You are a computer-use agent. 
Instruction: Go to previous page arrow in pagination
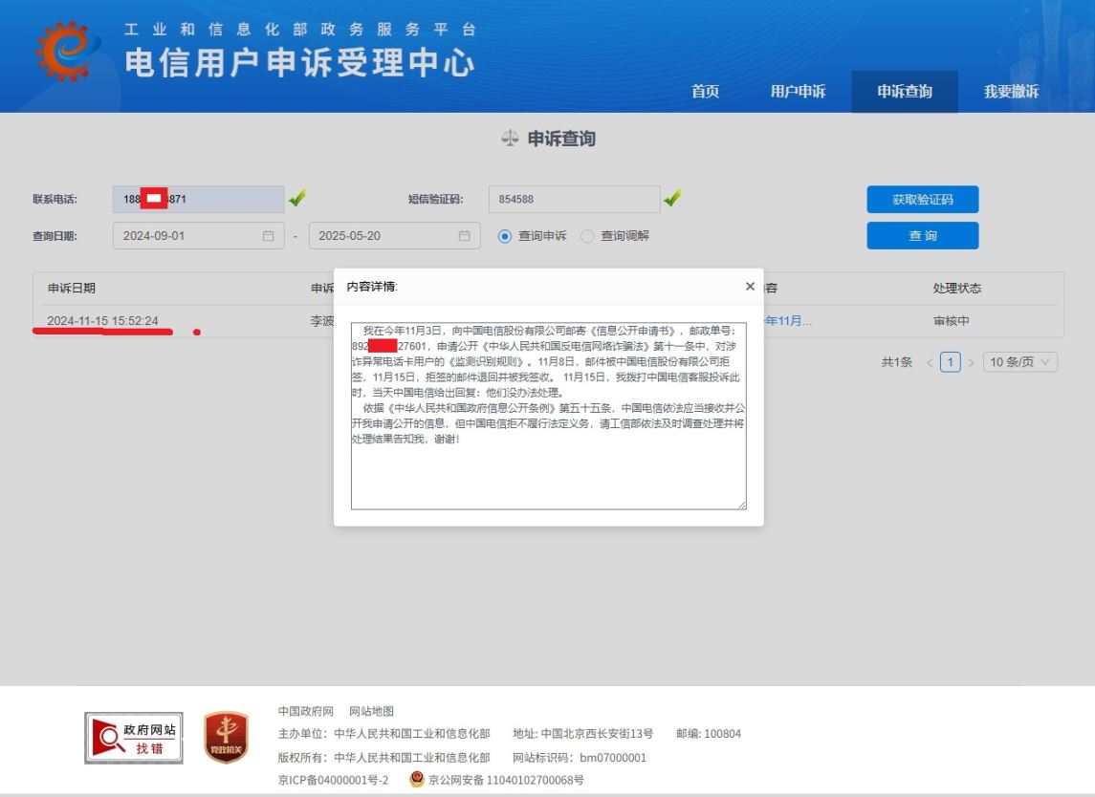pos(930,362)
